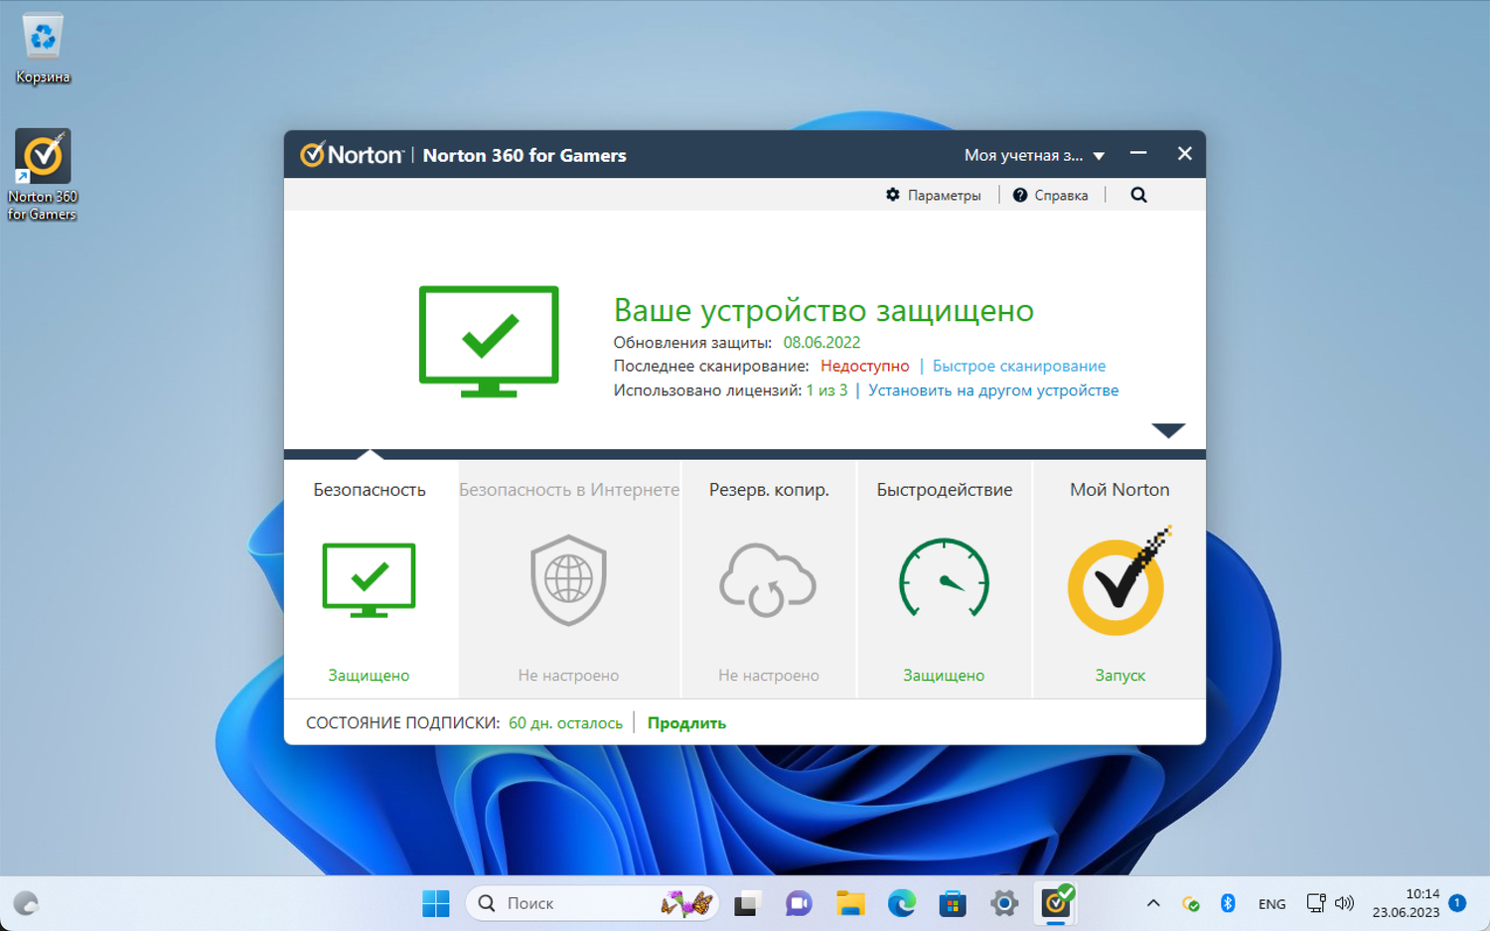Viewport: 1490px width, 931px height.
Task: Click Не настроено under backup
Action: click(769, 676)
